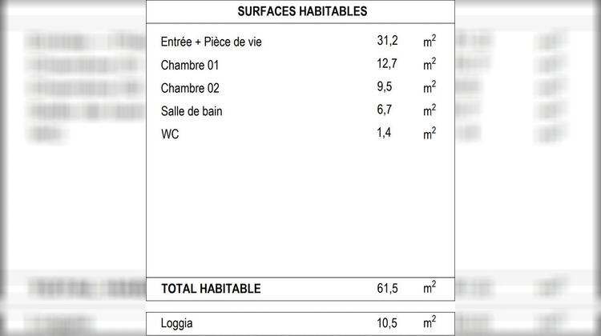Click the 1,4 value for WC
Image resolution: width=601 pixels, height=336 pixels.
point(384,133)
